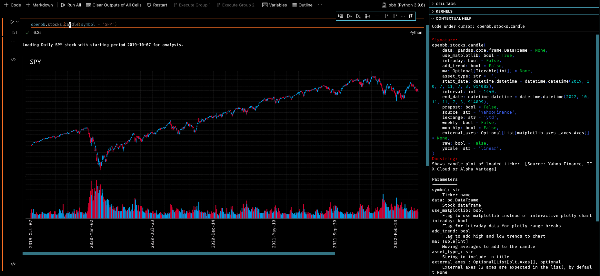Click the Python language mode label
This screenshot has height=276, width=600.
[x=415, y=33]
